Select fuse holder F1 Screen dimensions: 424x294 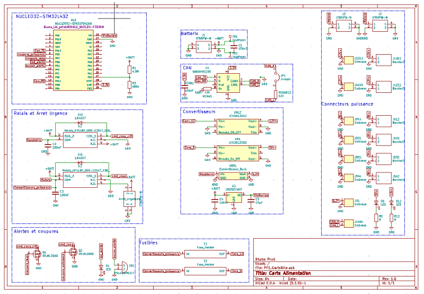point(205,254)
